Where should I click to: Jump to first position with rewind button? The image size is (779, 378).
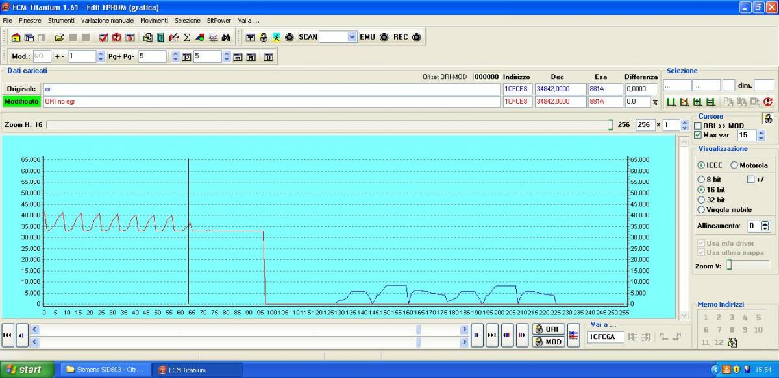click(7, 335)
